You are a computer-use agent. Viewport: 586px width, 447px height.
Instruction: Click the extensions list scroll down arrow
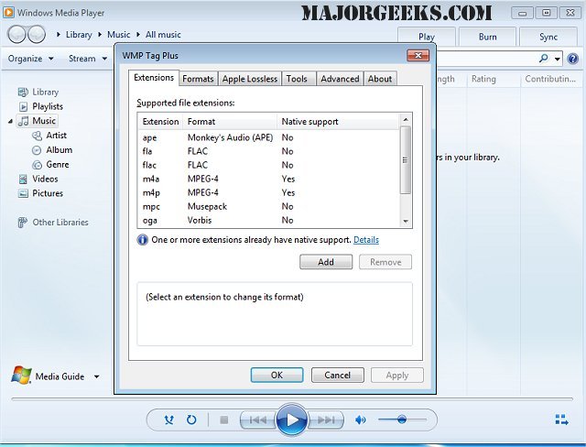406,222
